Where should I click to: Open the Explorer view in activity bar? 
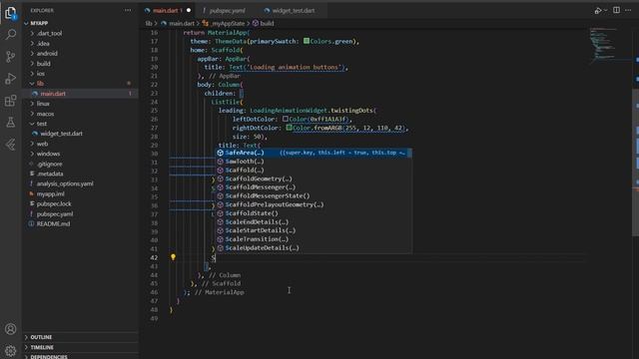pos(11,13)
